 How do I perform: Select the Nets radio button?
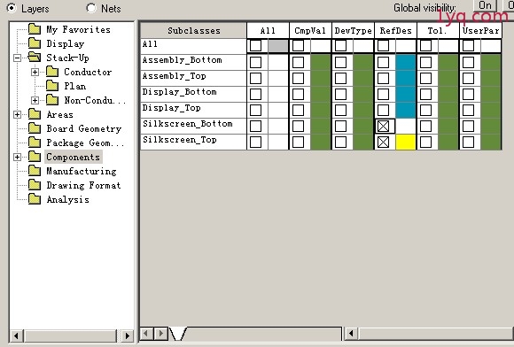pyautogui.click(x=90, y=8)
